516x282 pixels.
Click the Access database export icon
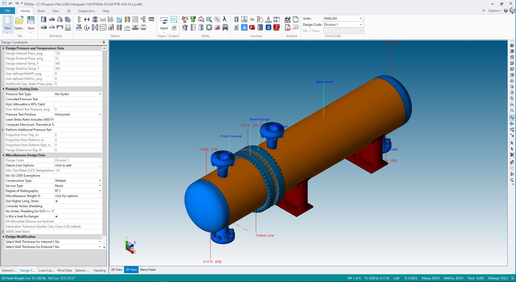(252, 27)
